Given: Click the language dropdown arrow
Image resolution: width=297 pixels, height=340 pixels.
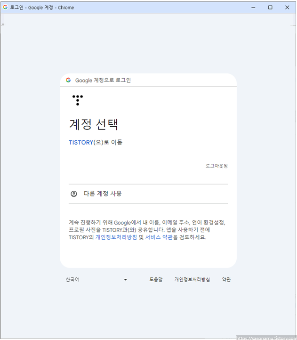Looking at the screenshot, I should click(x=125, y=280).
